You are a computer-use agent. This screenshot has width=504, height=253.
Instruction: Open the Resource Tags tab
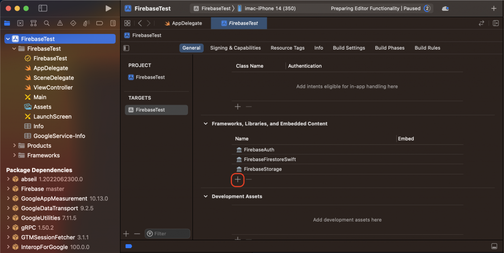[287, 48]
